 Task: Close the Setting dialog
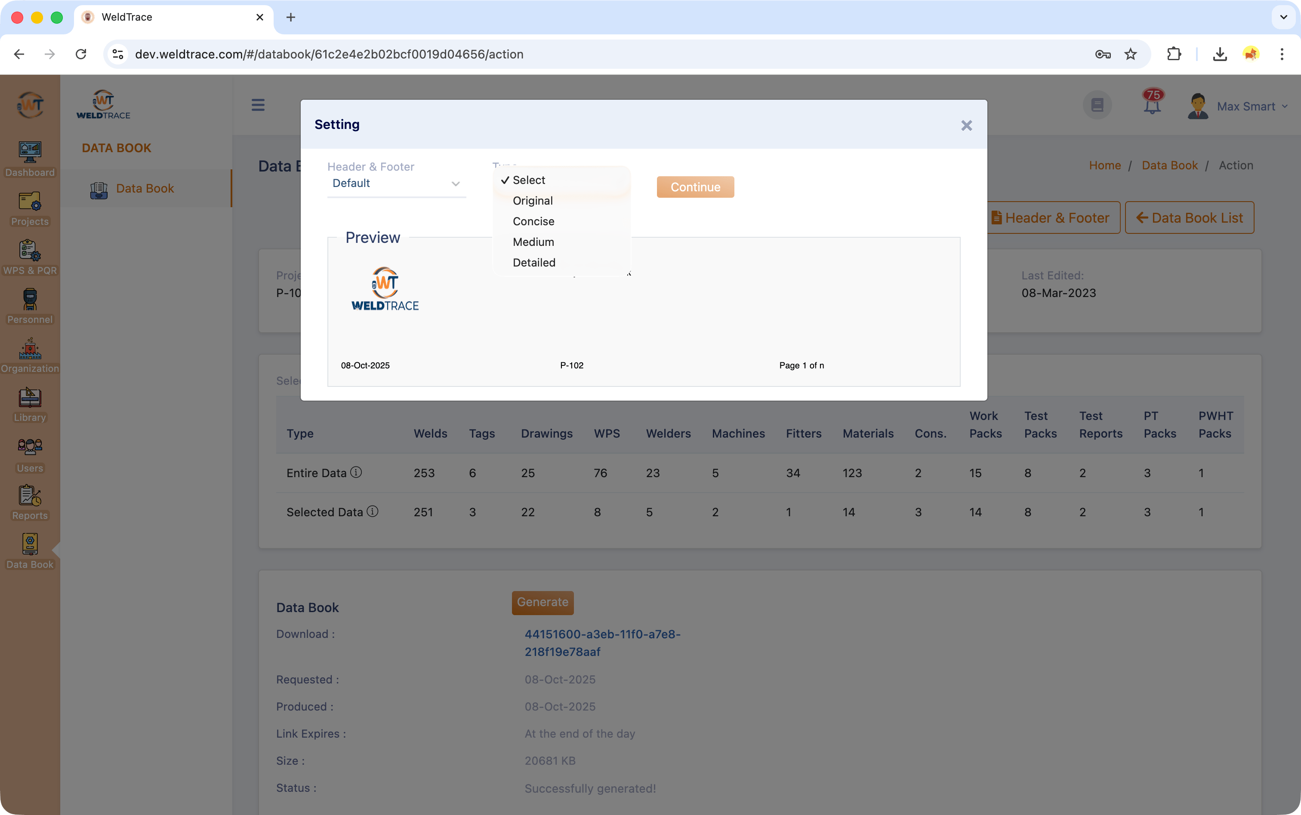click(x=966, y=126)
